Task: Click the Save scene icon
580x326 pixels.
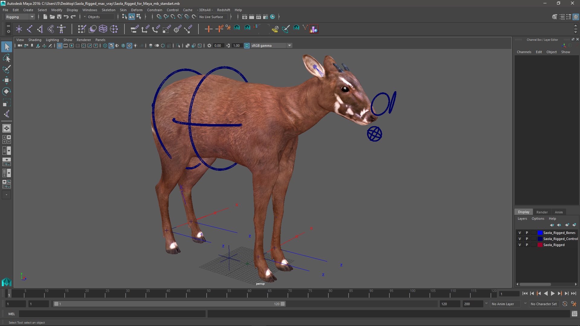Action: point(59,17)
